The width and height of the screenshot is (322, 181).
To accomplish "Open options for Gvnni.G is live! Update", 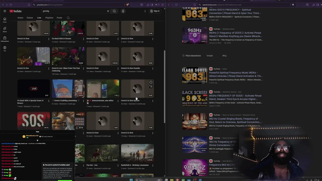I will [x=152, y=101].
